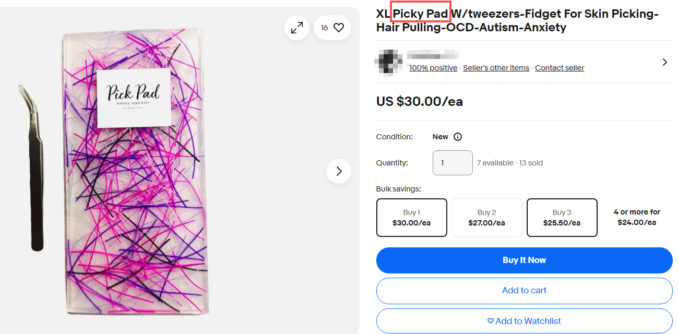Expand seller details with right chevron
The height and width of the screenshot is (334, 678).
(x=664, y=62)
